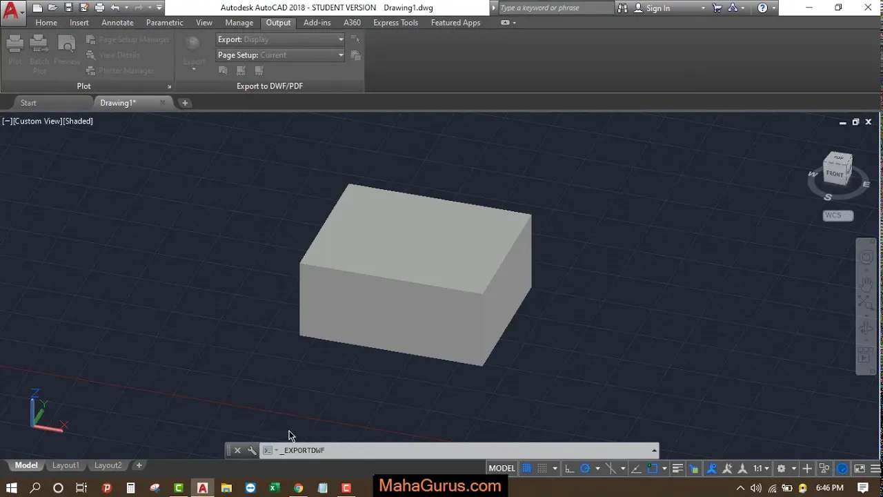Image resolution: width=883 pixels, height=497 pixels.
Task: Close the command line with X icon
Action: [x=237, y=450]
